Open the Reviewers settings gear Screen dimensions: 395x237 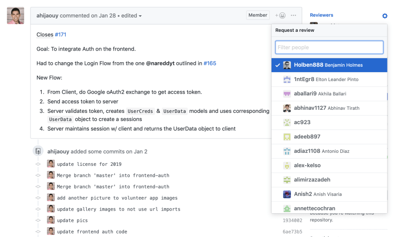(385, 16)
